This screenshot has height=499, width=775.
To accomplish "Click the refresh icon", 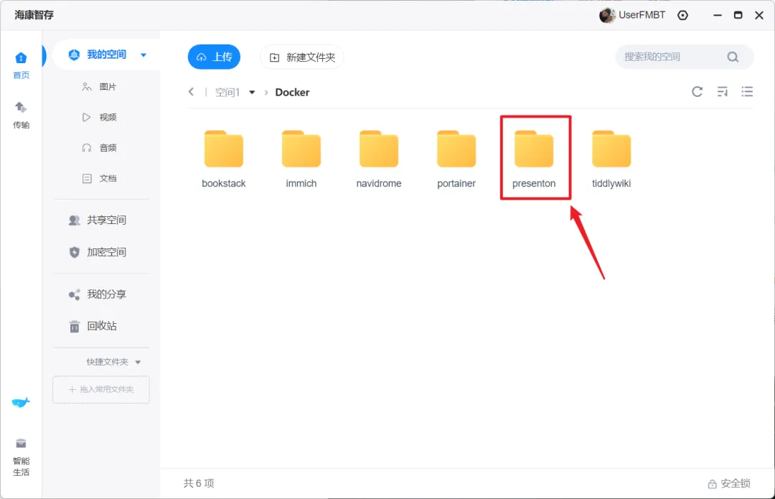I will [x=697, y=91].
